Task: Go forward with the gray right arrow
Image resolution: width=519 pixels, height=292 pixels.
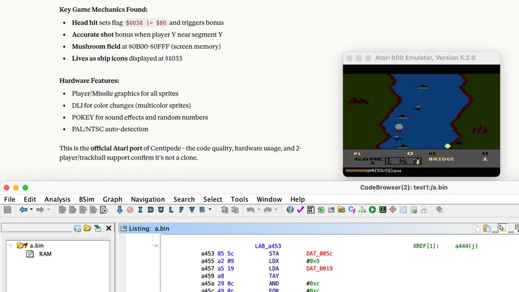Action: coord(40,210)
